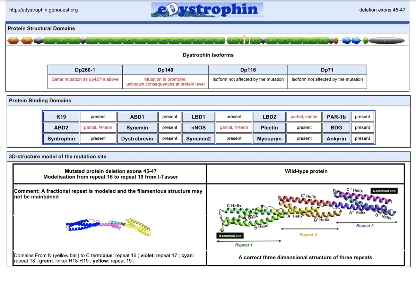This screenshot has height=285, width=416.
Task: Click the ABD2 binding domain cell
Action: click(x=61, y=128)
